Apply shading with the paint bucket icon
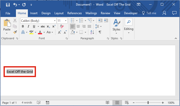Viewport: 180px width, 106px height. click(x=73, y=32)
